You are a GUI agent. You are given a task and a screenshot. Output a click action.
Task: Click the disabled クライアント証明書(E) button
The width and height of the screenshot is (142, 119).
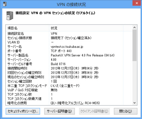coord(94,111)
